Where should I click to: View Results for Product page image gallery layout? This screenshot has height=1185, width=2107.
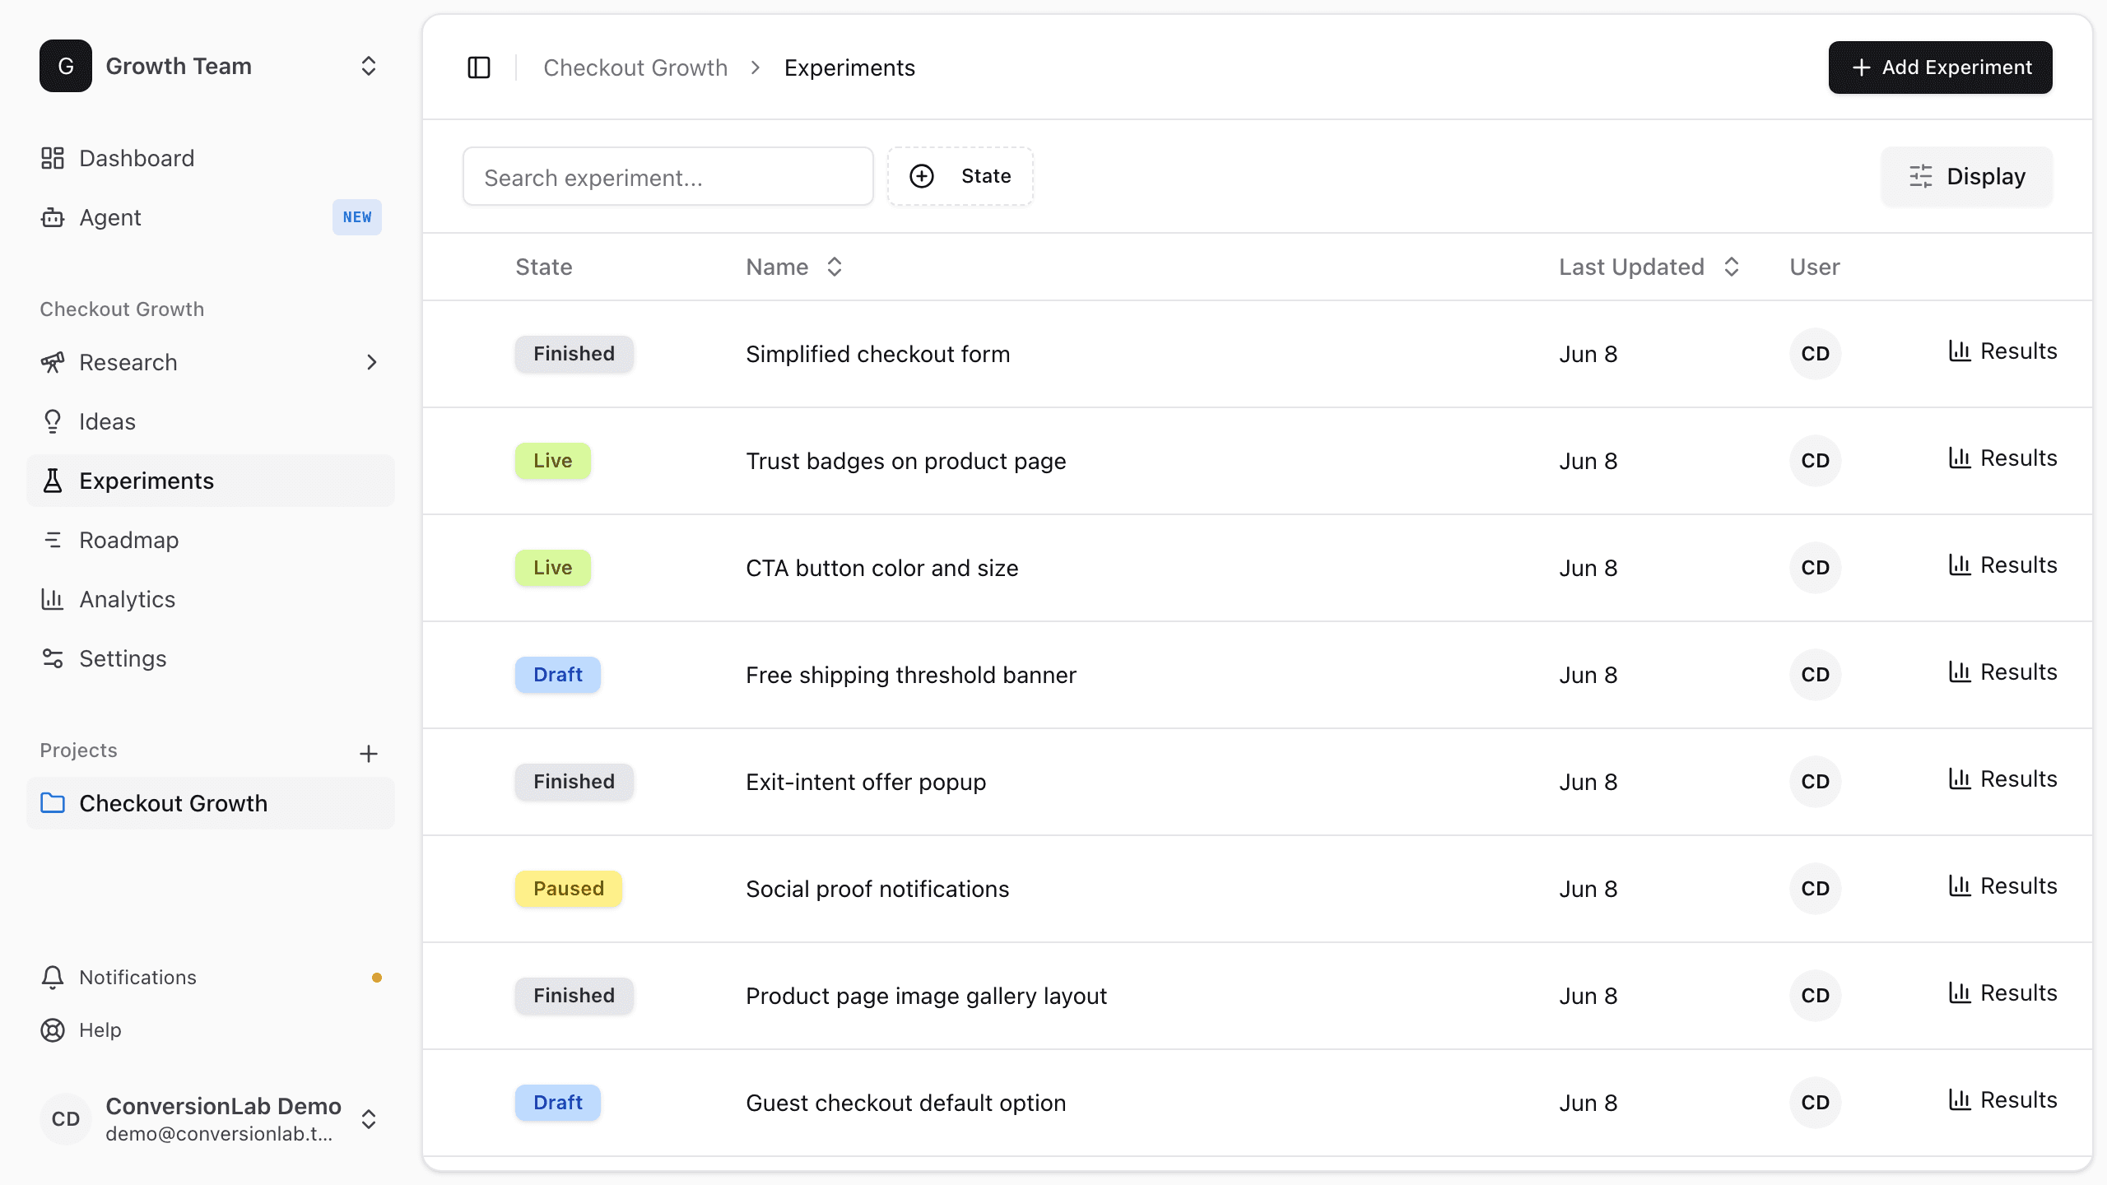(2002, 993)
